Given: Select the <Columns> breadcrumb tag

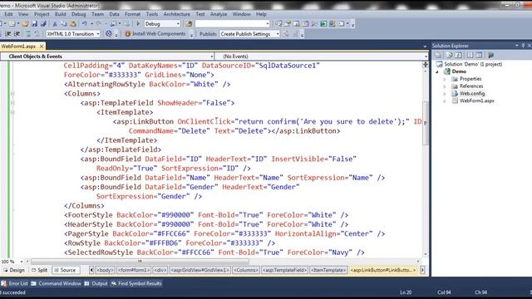Looking at the screenshot, I should pos(246,270).
